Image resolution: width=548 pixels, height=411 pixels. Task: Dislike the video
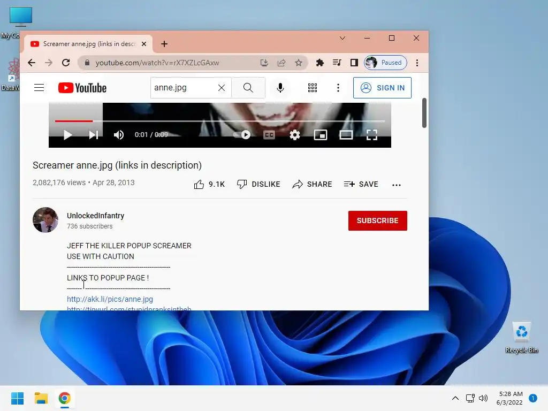click(258, 184)
